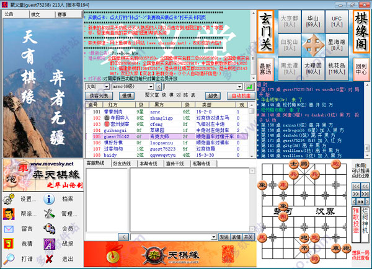Click the red 馬 piece on board
The height and width of the screenshot is (269, 372).
click(x=262, y=238)
